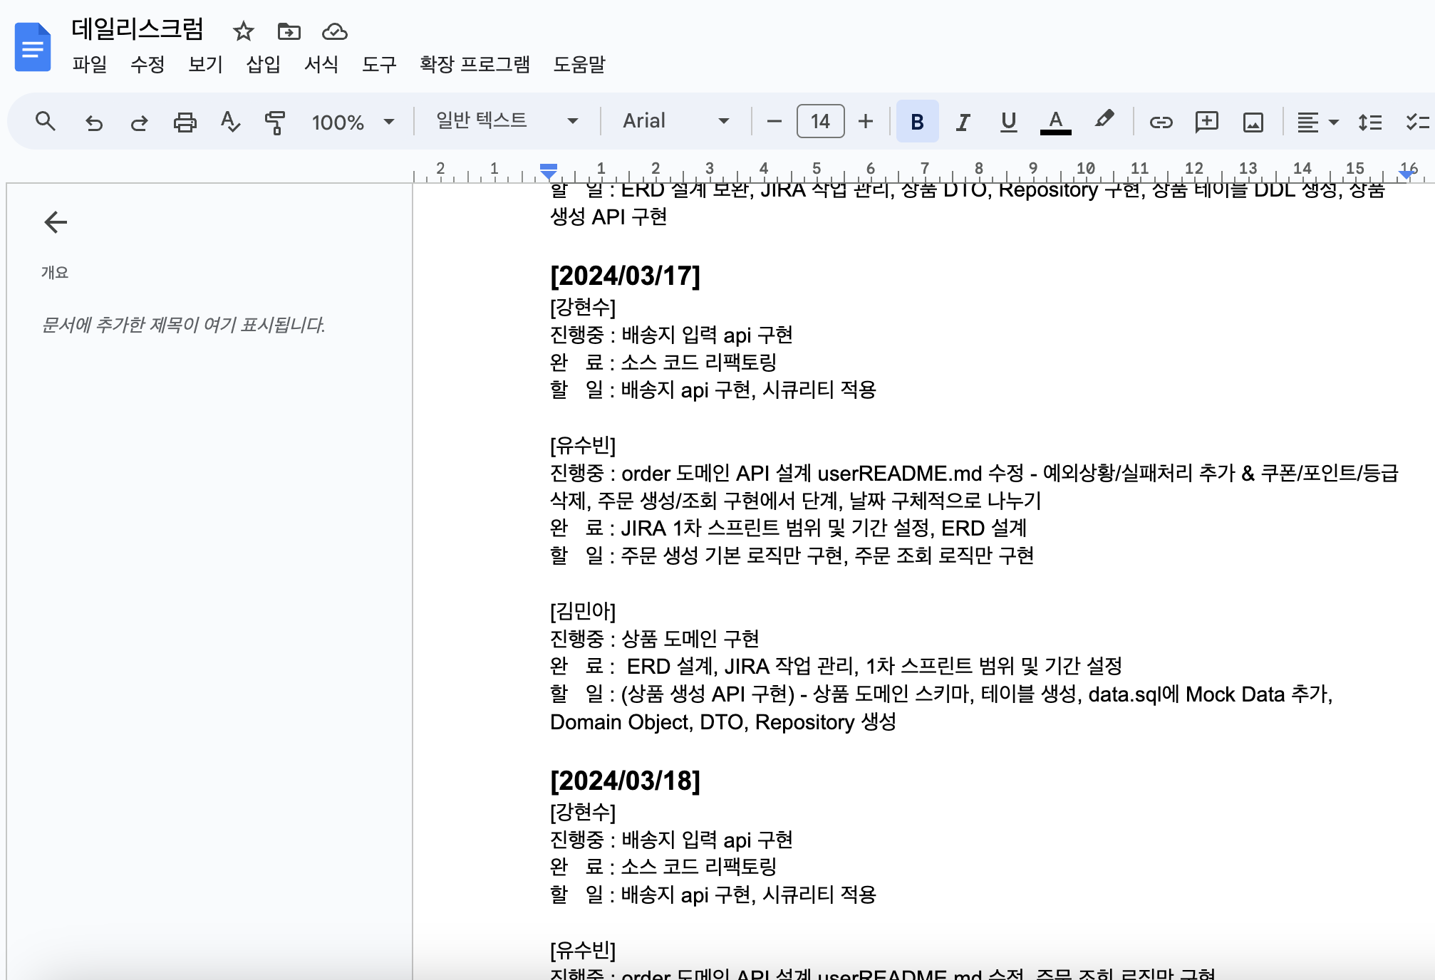
Task: Add a comment with toolbar icon
Action: click(1206, 122)
